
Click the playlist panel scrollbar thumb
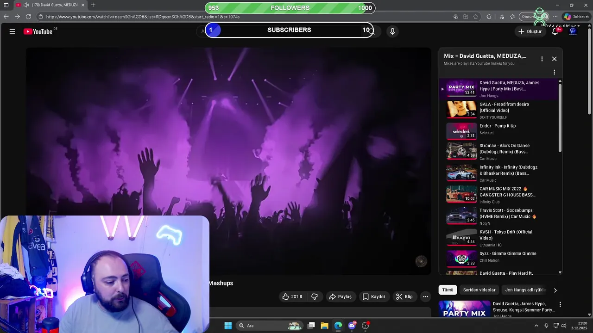pyautogui.click(x=560, y=118)
